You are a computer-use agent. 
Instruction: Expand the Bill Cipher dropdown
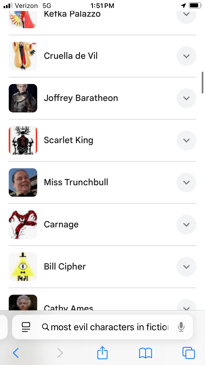click(x=186, y=267)
